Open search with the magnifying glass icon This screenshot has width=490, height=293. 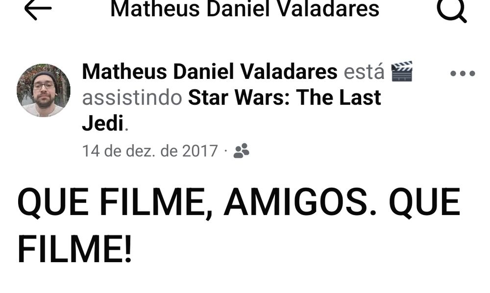pyautogui.click(x=452, y=10)
